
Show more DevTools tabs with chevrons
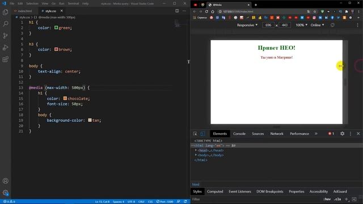click(x=316, y=134)
